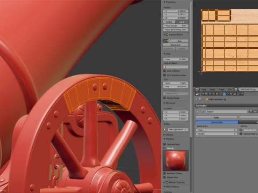This screenshot has width=258, height=193.
Task: Open the Physics properties tab
Action: point(242,94)
